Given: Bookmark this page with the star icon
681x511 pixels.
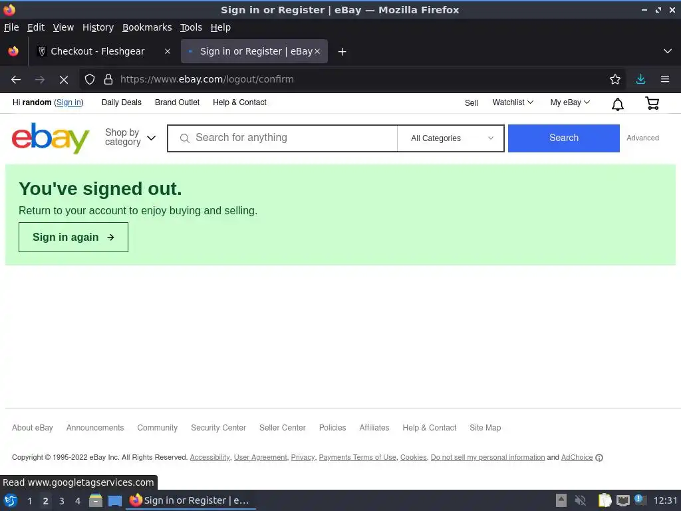Looking at the screenshot, I should coord(615,79).
